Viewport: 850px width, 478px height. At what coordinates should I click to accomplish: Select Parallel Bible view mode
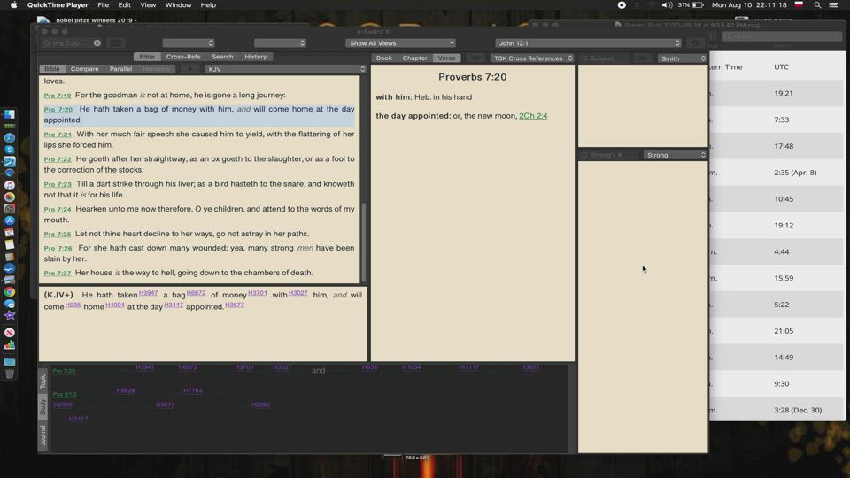120,69
